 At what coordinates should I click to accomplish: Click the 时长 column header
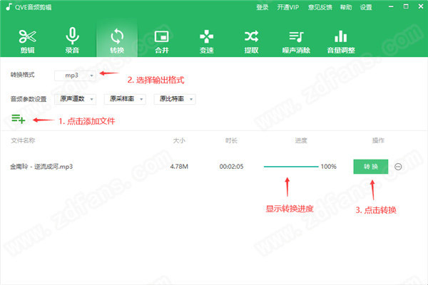pos(231,140)
